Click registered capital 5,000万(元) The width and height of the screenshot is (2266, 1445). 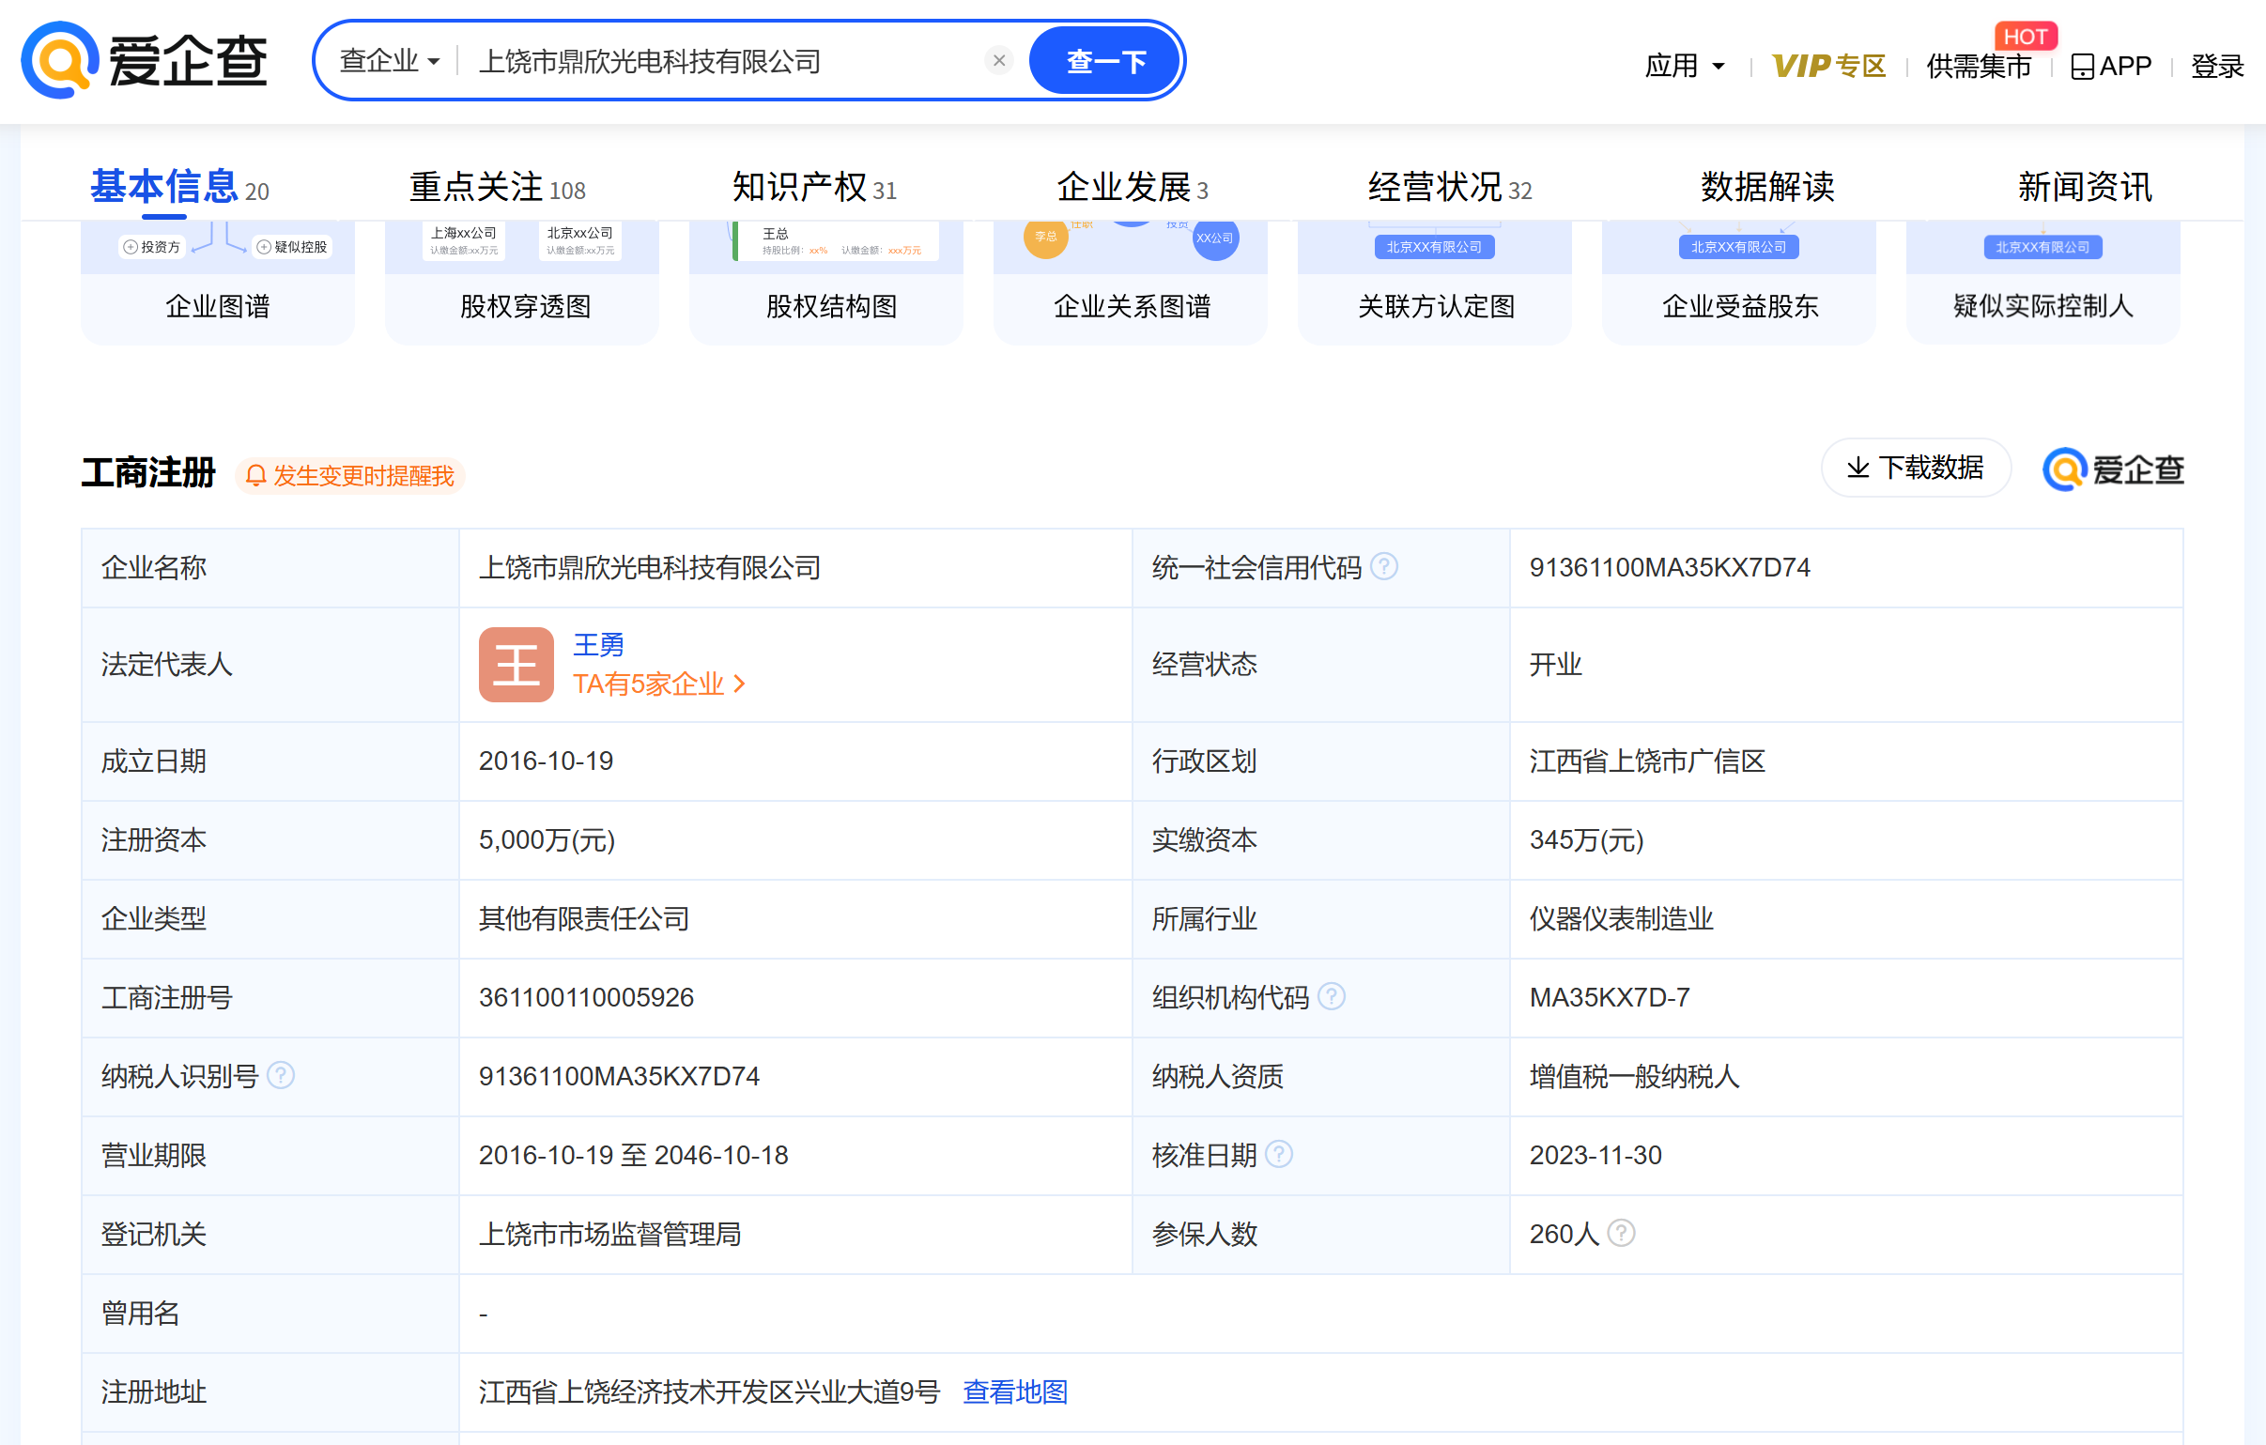coord(547,840)
